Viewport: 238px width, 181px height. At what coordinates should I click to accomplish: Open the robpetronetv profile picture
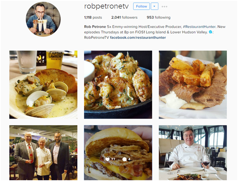[x=43, y=19]
